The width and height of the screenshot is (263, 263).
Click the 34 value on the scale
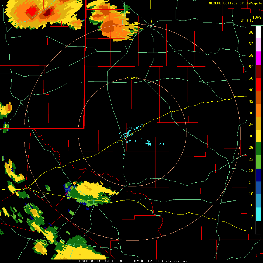[251, 124]
